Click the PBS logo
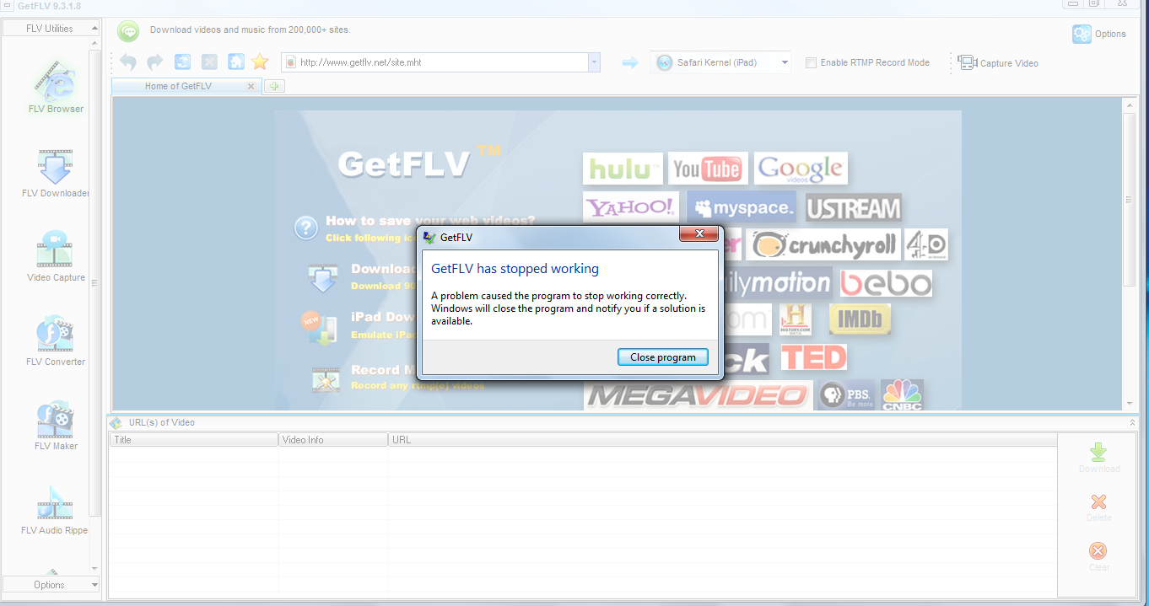This screenshot has width=1149, height=606. coord(846,395)
